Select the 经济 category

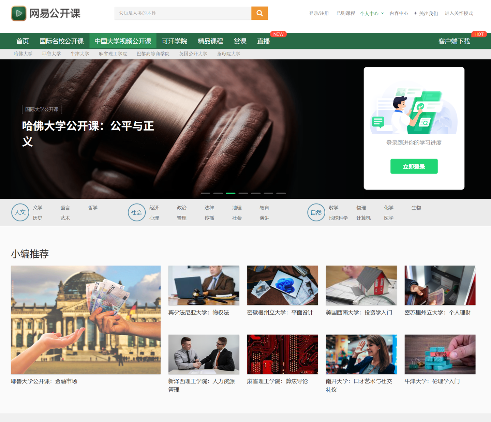pyautogui.click(x=154, y=208)
